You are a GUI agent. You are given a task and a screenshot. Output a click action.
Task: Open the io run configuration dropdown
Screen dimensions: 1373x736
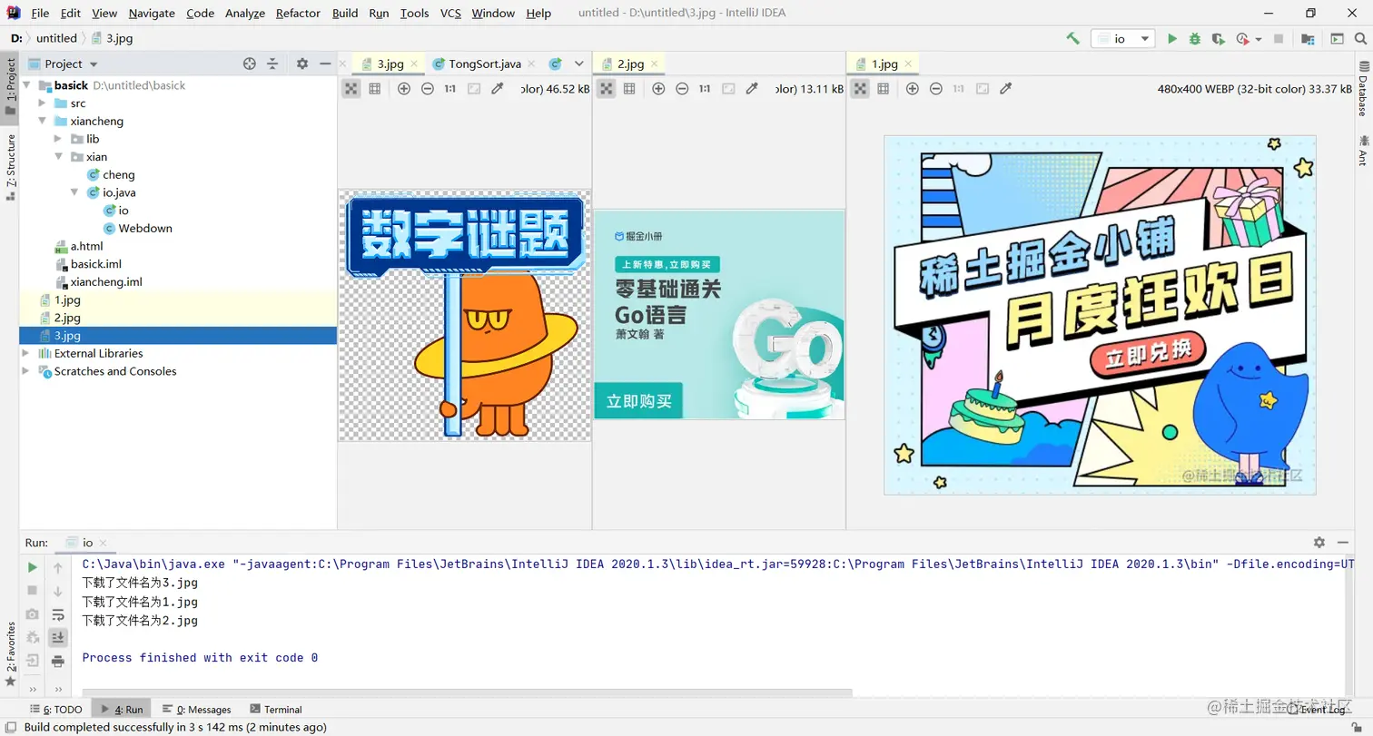pos(1144,38)
